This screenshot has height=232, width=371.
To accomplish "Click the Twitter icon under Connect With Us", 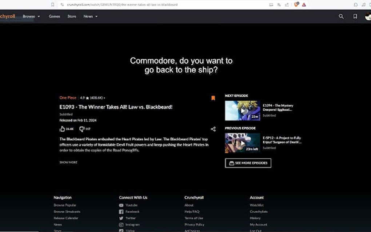I will click(x=121, y=218).
